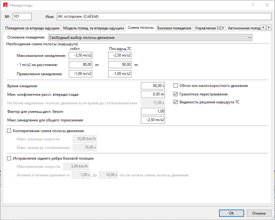Enable Обгон зон малоскоростного движения checkbox
Image resolution: width=275 pixels, height=220 pixels.
click(176, 86)
